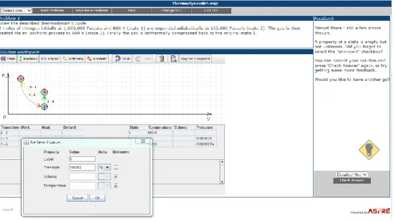Select state node 2 on the diagram
394x222 pixels.
[x=45, y=107]
